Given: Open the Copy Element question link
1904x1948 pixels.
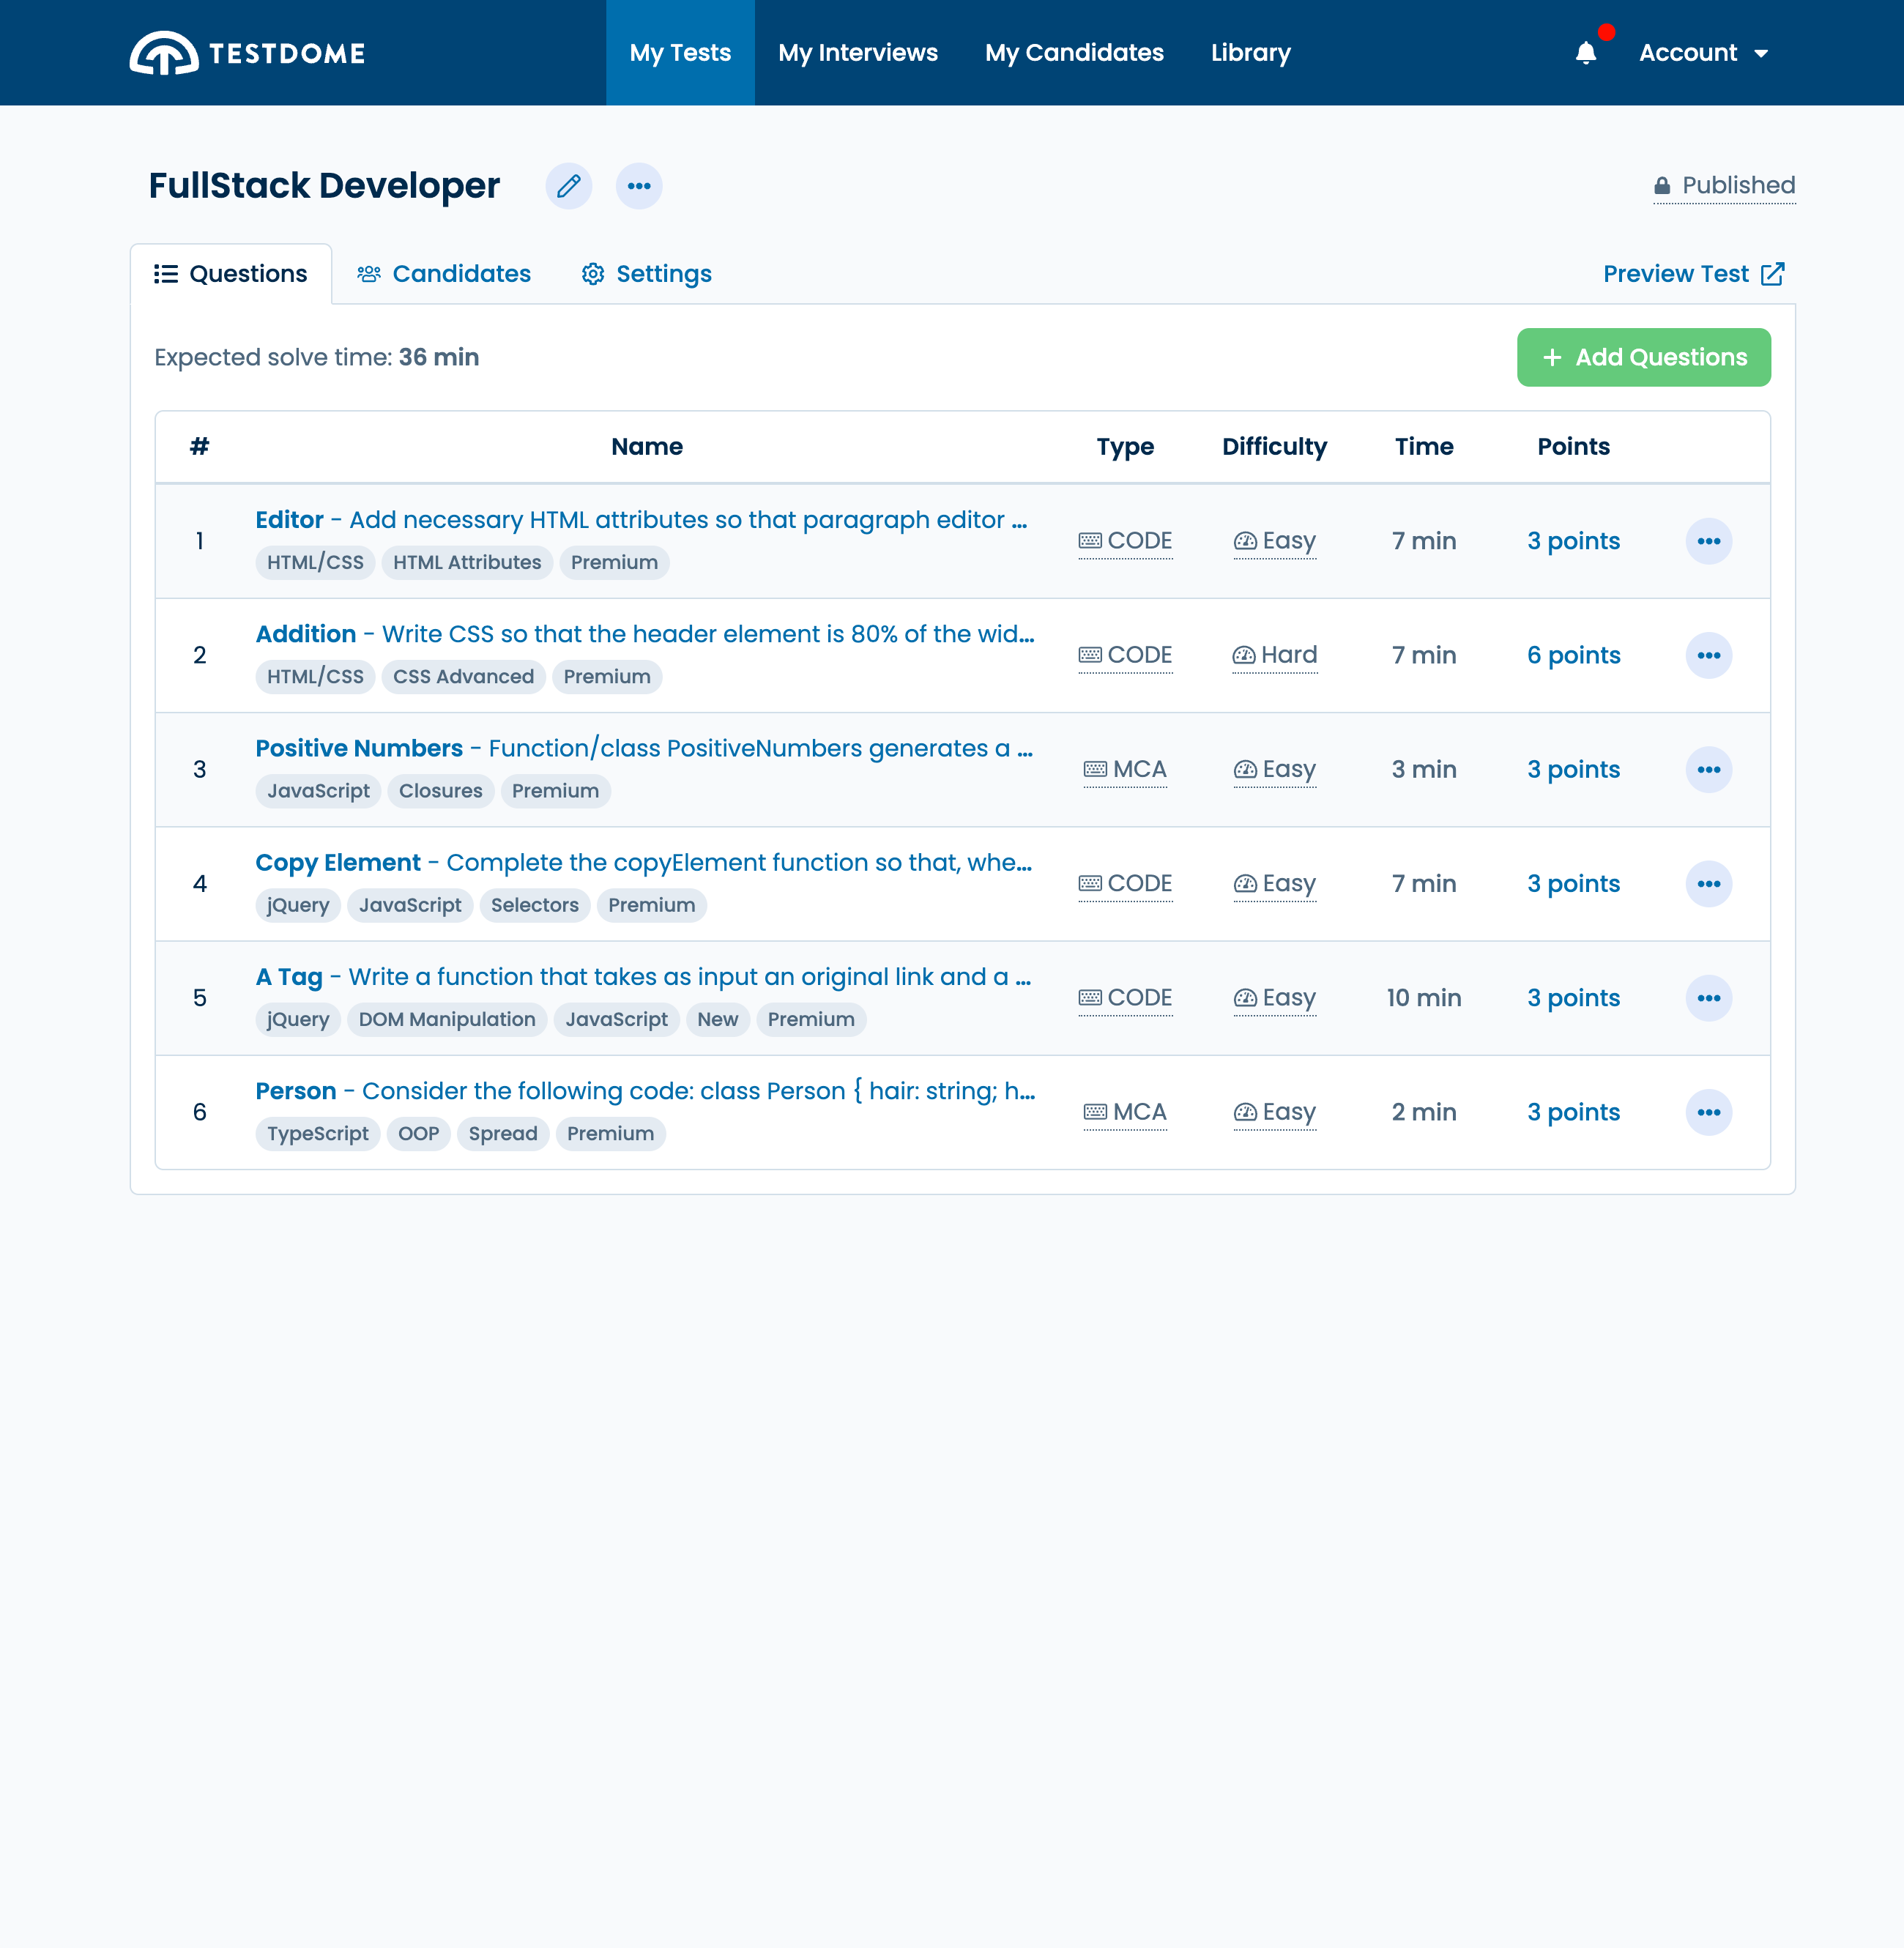Looking at the screenshot, I should tap(338, 862).
